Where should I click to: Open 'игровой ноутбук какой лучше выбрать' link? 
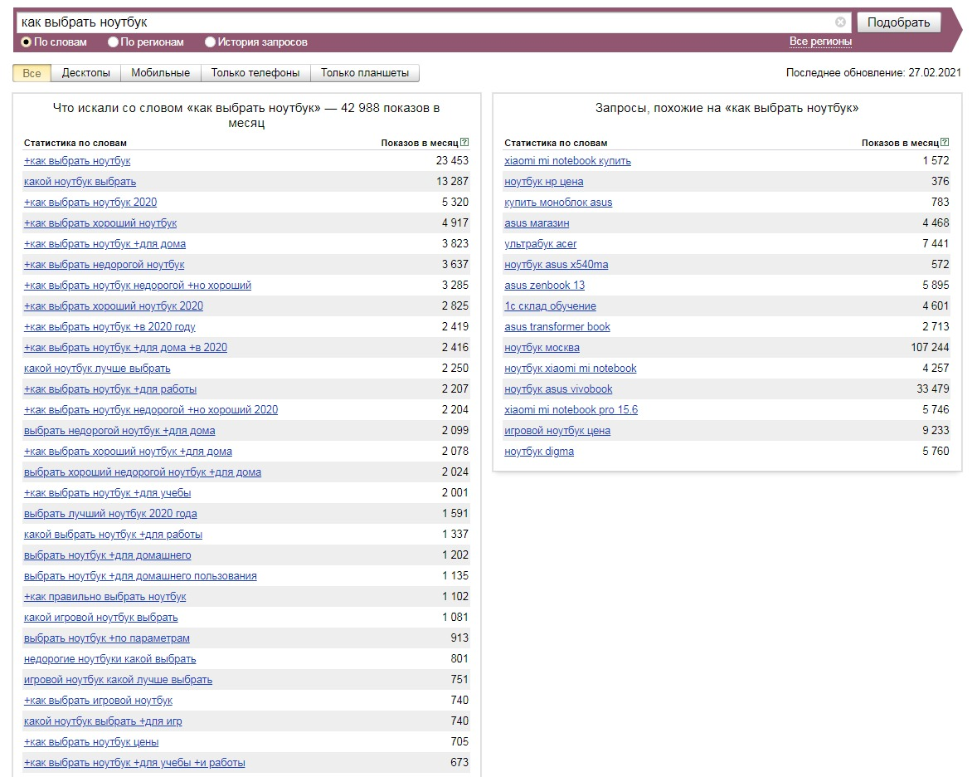(x=118, y=680)
